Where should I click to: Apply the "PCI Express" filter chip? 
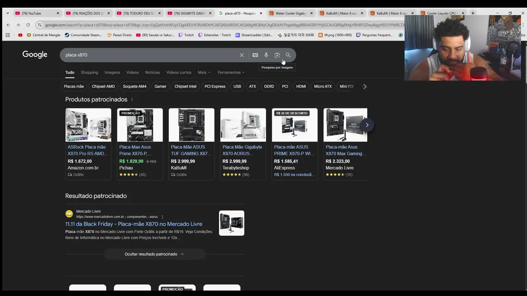pos(215,86)
